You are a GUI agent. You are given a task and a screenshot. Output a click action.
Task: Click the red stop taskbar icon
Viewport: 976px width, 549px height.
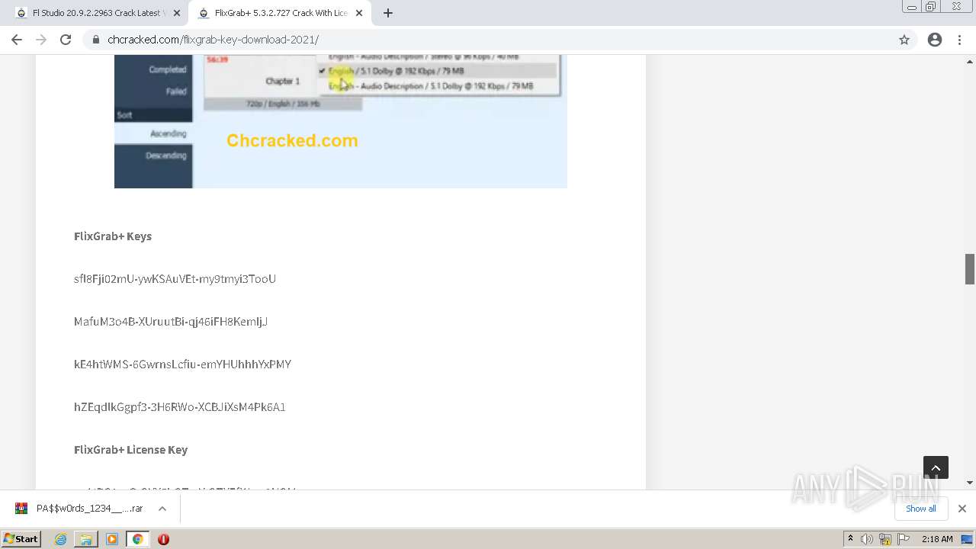point(163,539)
